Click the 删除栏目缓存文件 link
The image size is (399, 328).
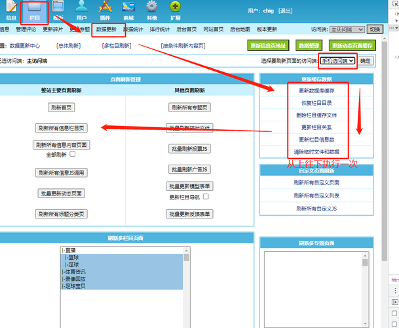(x=316, y=115)
